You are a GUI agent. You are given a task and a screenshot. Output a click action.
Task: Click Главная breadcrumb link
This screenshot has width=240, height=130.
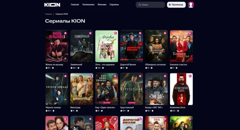pyautogui.click(x=48, y=14)
